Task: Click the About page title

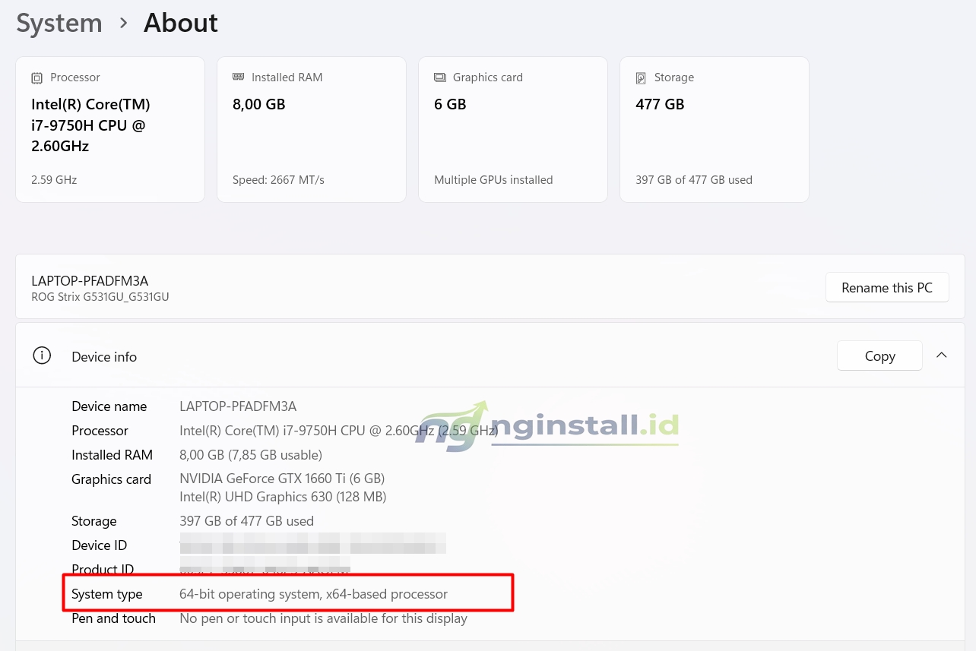Action: (181, 23)
